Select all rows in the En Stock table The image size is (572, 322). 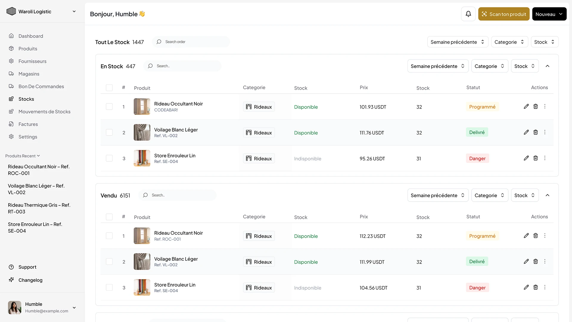[109, 87]
